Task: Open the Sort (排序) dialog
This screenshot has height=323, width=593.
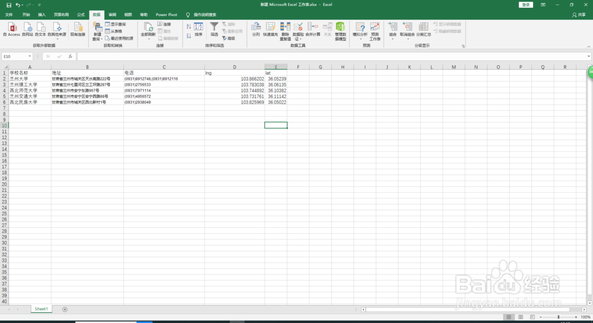Action: click(x=199, y=30)
